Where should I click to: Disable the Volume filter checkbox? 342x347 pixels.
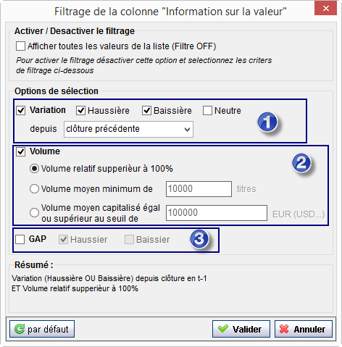(21, 152)
